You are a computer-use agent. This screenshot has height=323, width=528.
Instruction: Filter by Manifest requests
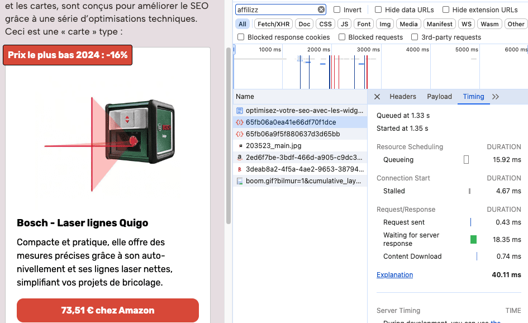point(439,24)
